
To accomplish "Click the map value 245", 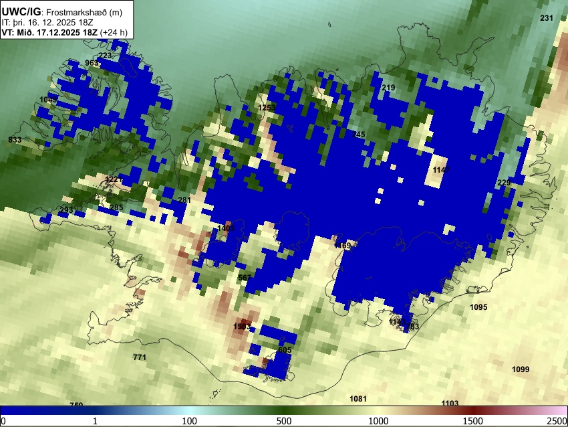I will 359,135.
